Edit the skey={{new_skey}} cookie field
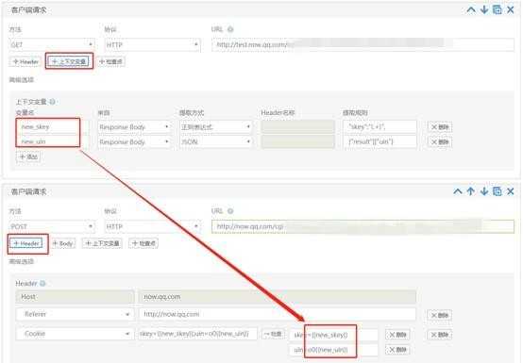 coord(334,335)
